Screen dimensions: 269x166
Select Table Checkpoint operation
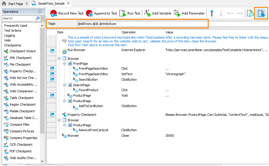(19, 98)
